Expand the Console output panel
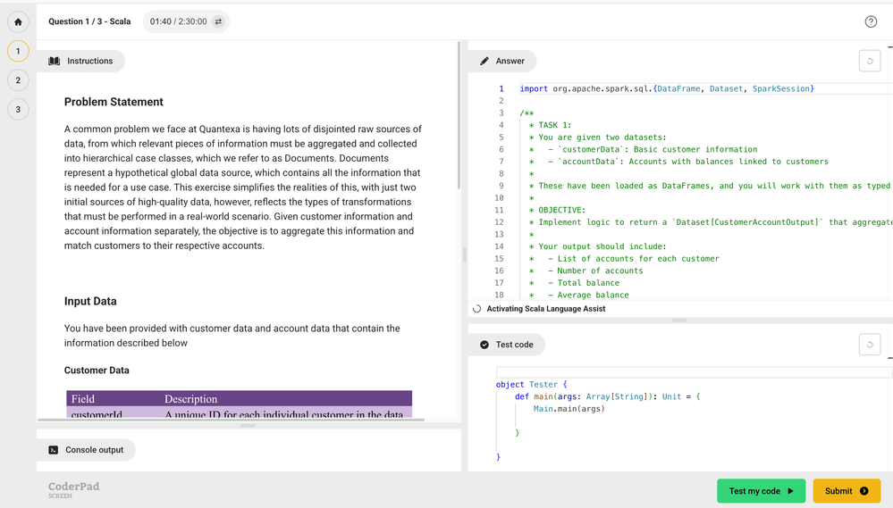This screenshot has height=508, width=893. click(x=86, y=450)
